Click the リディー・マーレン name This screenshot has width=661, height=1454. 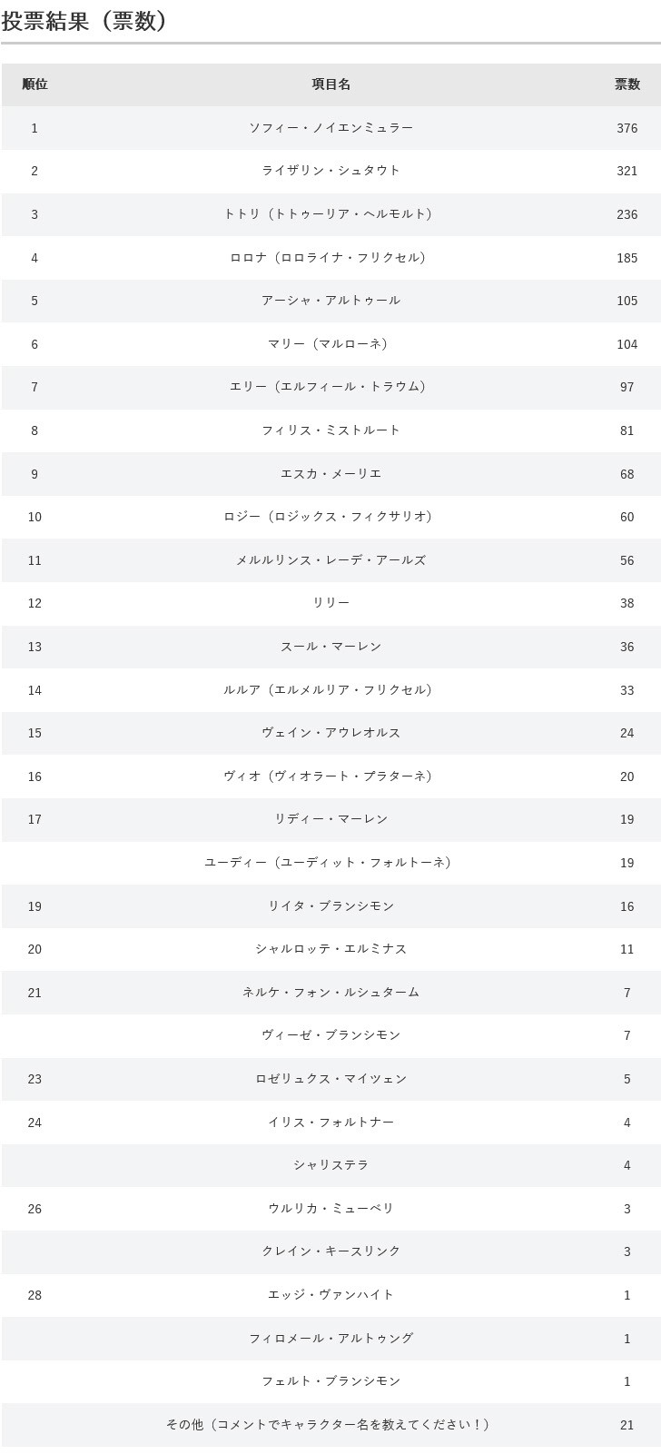click(331, 819)
